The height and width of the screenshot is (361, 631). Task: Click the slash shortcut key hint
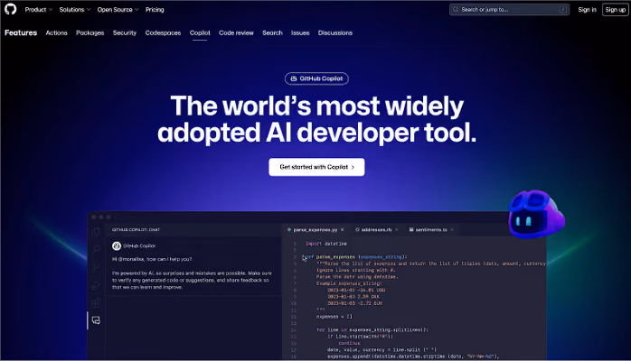563,9
